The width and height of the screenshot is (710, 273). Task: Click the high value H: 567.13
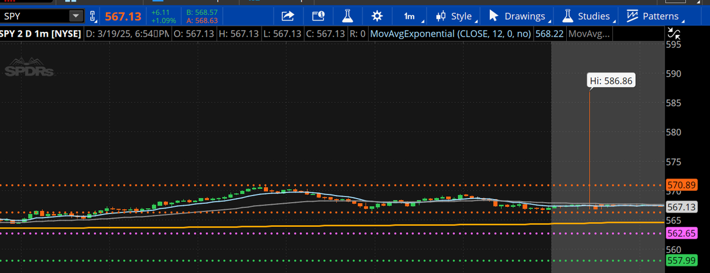[x=240, y=34]
